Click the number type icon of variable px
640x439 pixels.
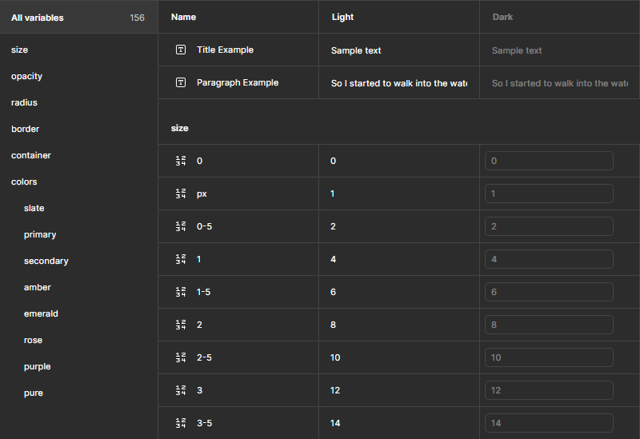tap(181, 194)
